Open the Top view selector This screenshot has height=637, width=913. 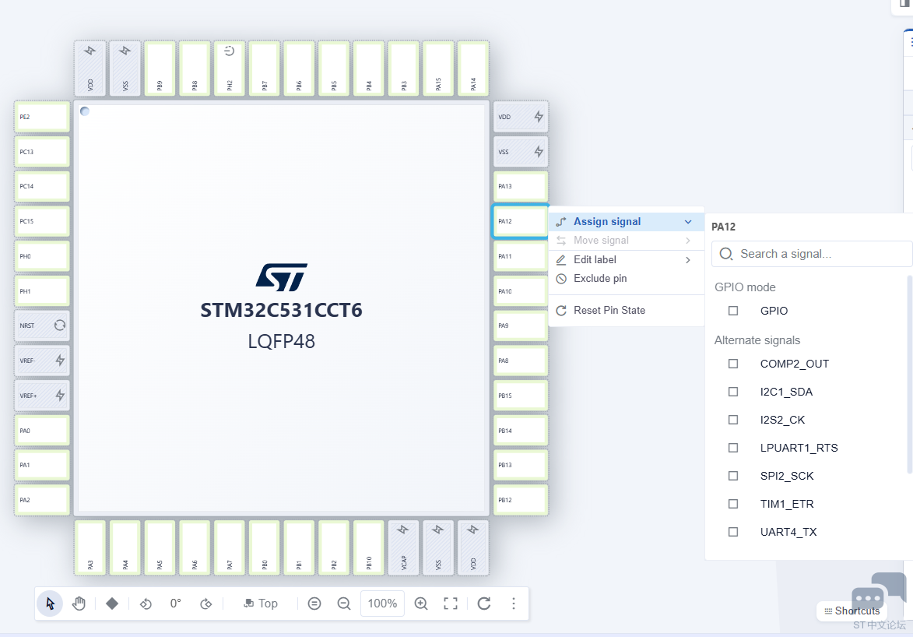261,604
